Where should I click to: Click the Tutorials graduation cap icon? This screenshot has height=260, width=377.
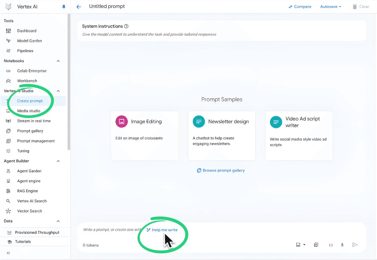(x=9, y=242)
